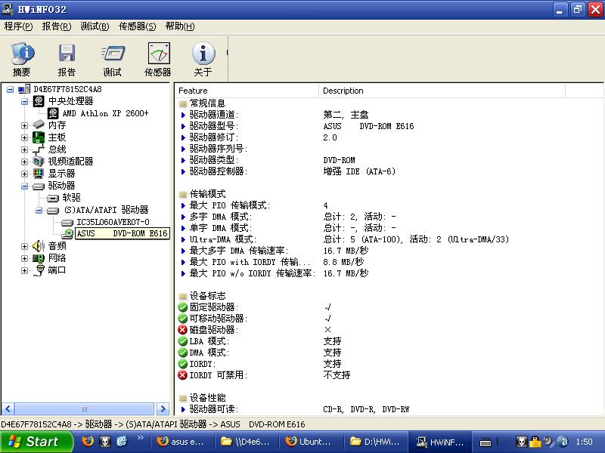Switch to the asus e... Firefox taskbar window

181,442
